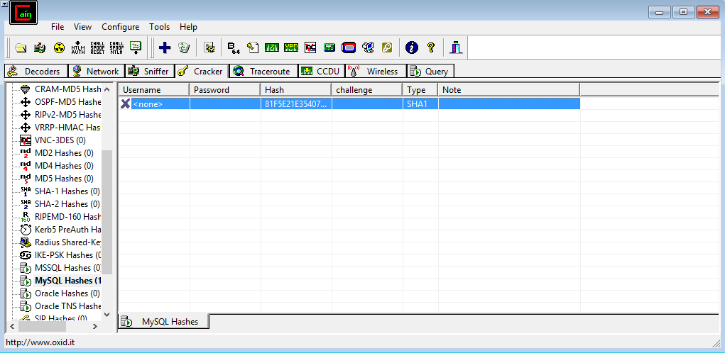Click the blue About info icon
Screen dimensions: 725x353
pos(412,47)
